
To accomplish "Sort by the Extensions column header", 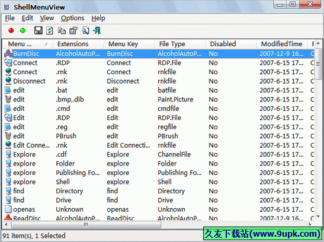I will click(78, 44).
